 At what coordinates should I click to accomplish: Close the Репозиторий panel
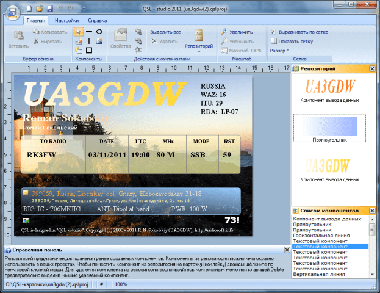pos(372,68)
